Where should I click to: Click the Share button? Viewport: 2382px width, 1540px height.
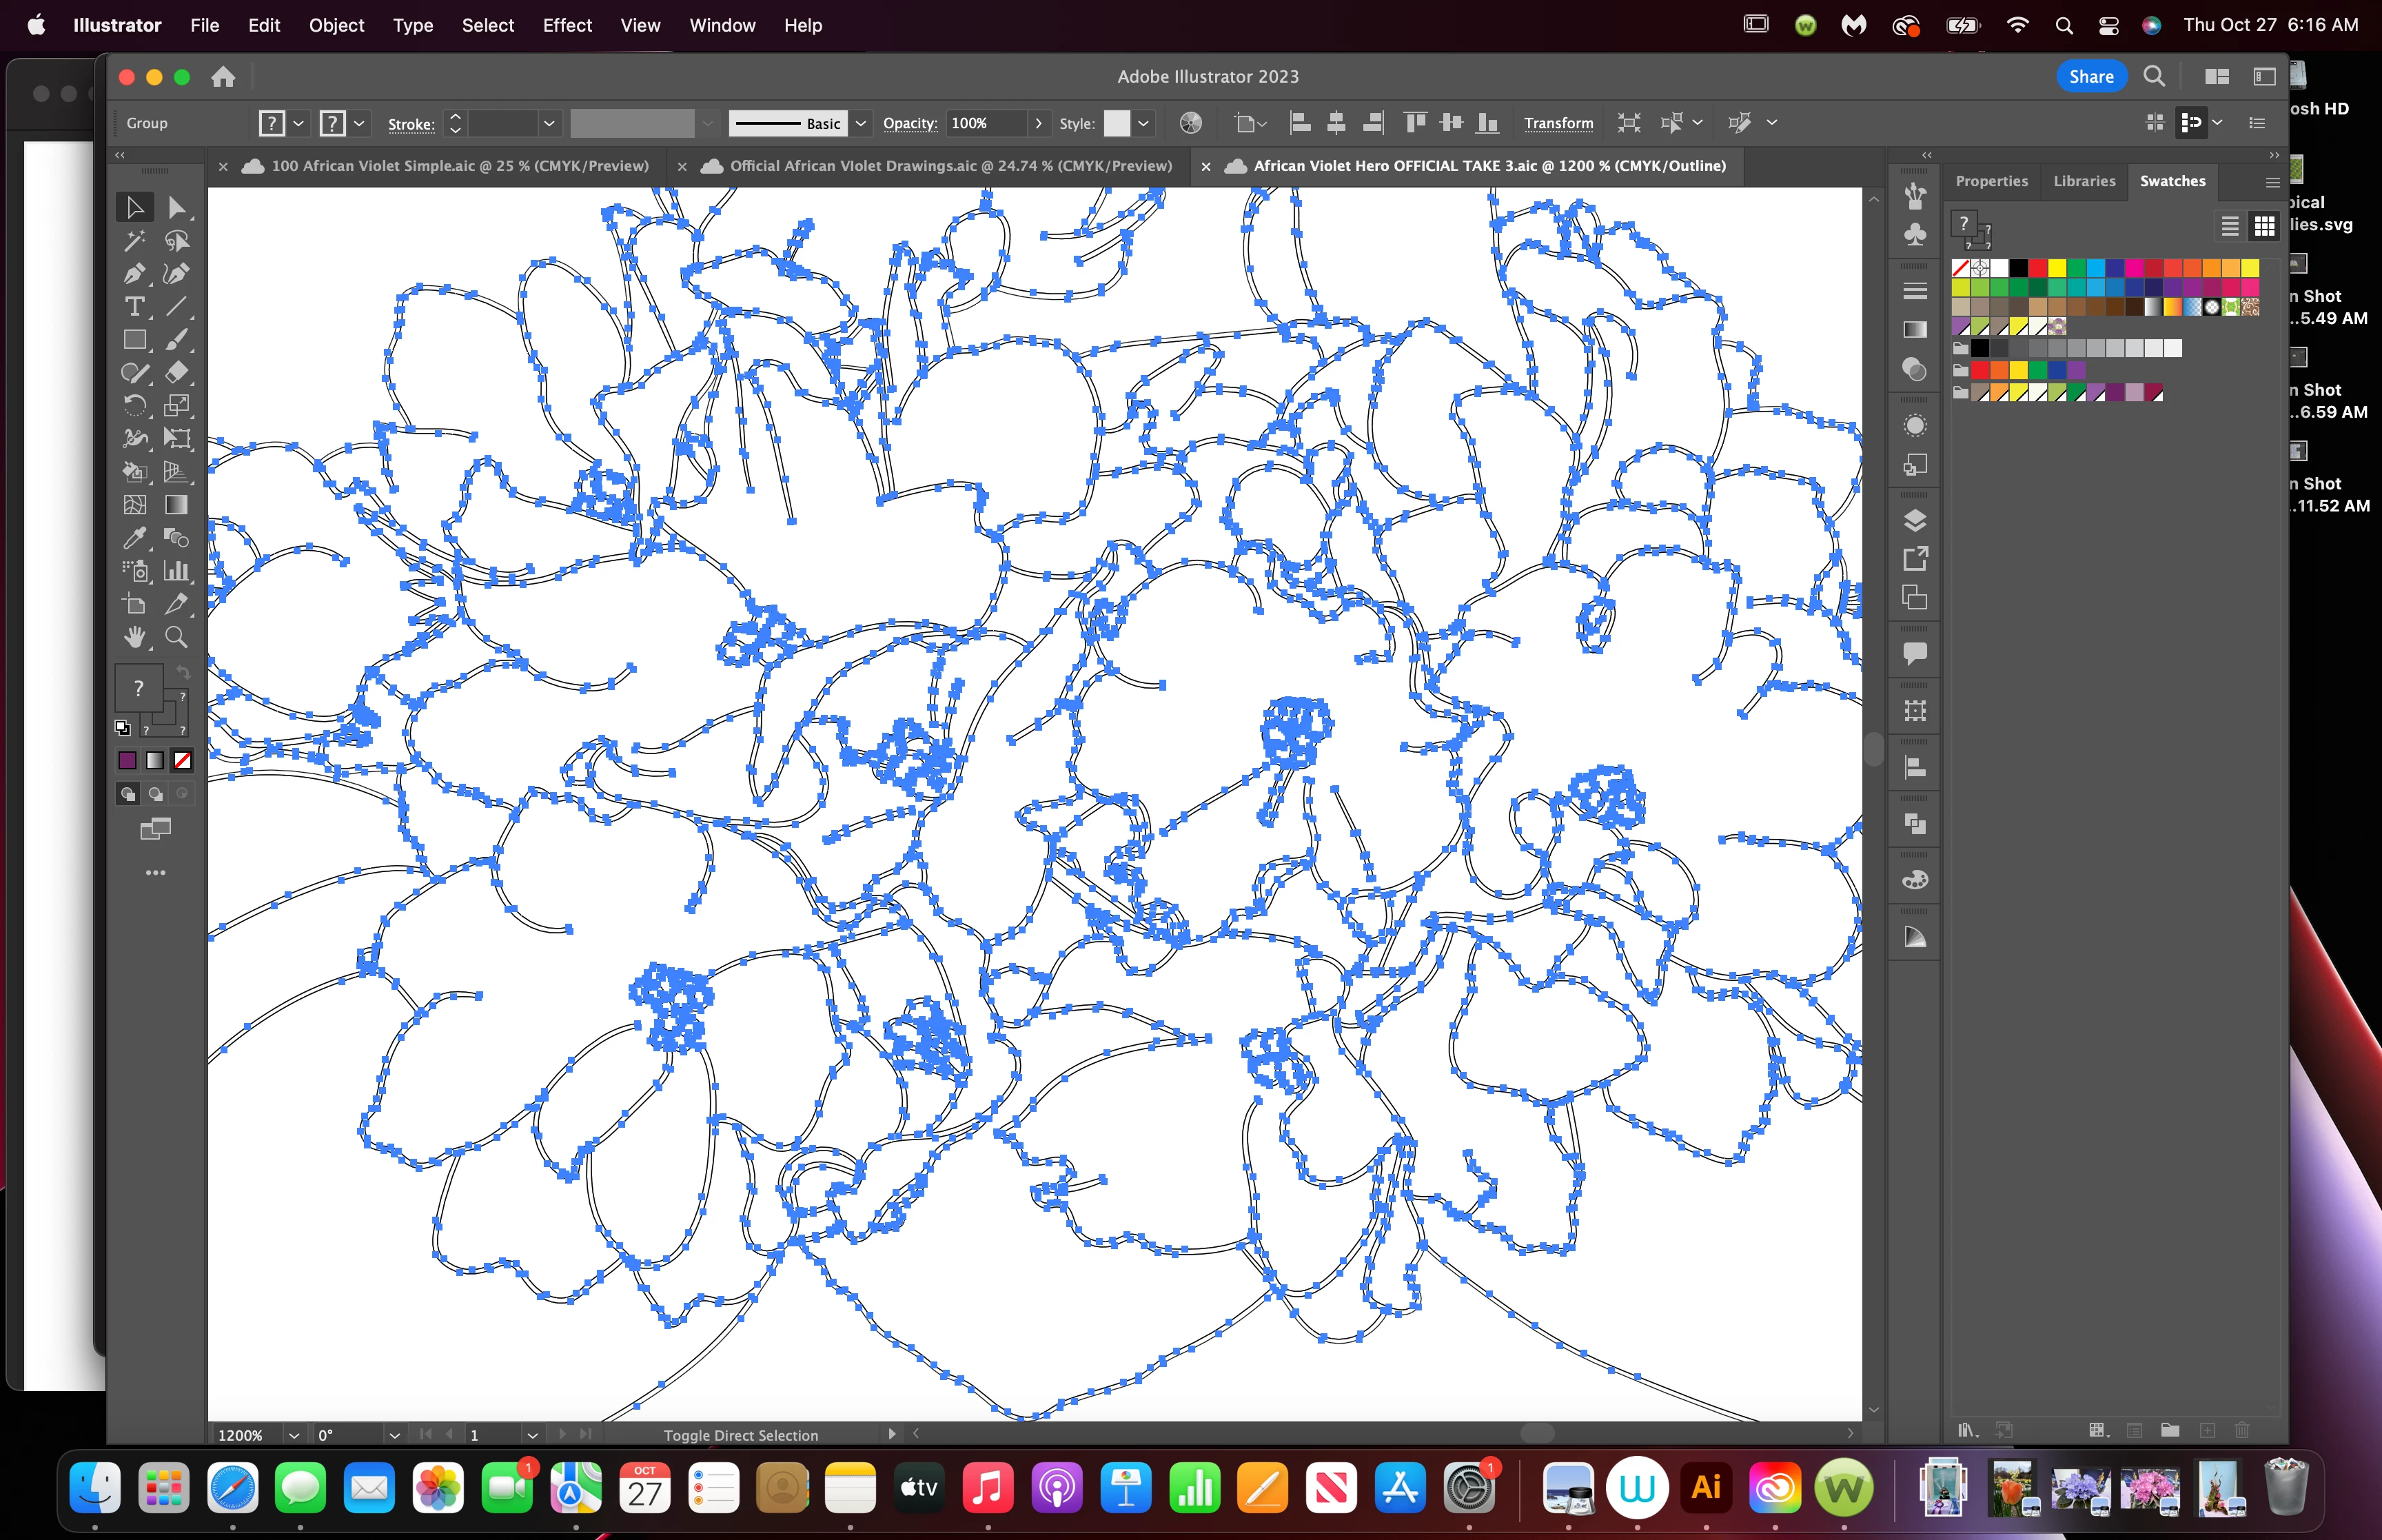2090,77
